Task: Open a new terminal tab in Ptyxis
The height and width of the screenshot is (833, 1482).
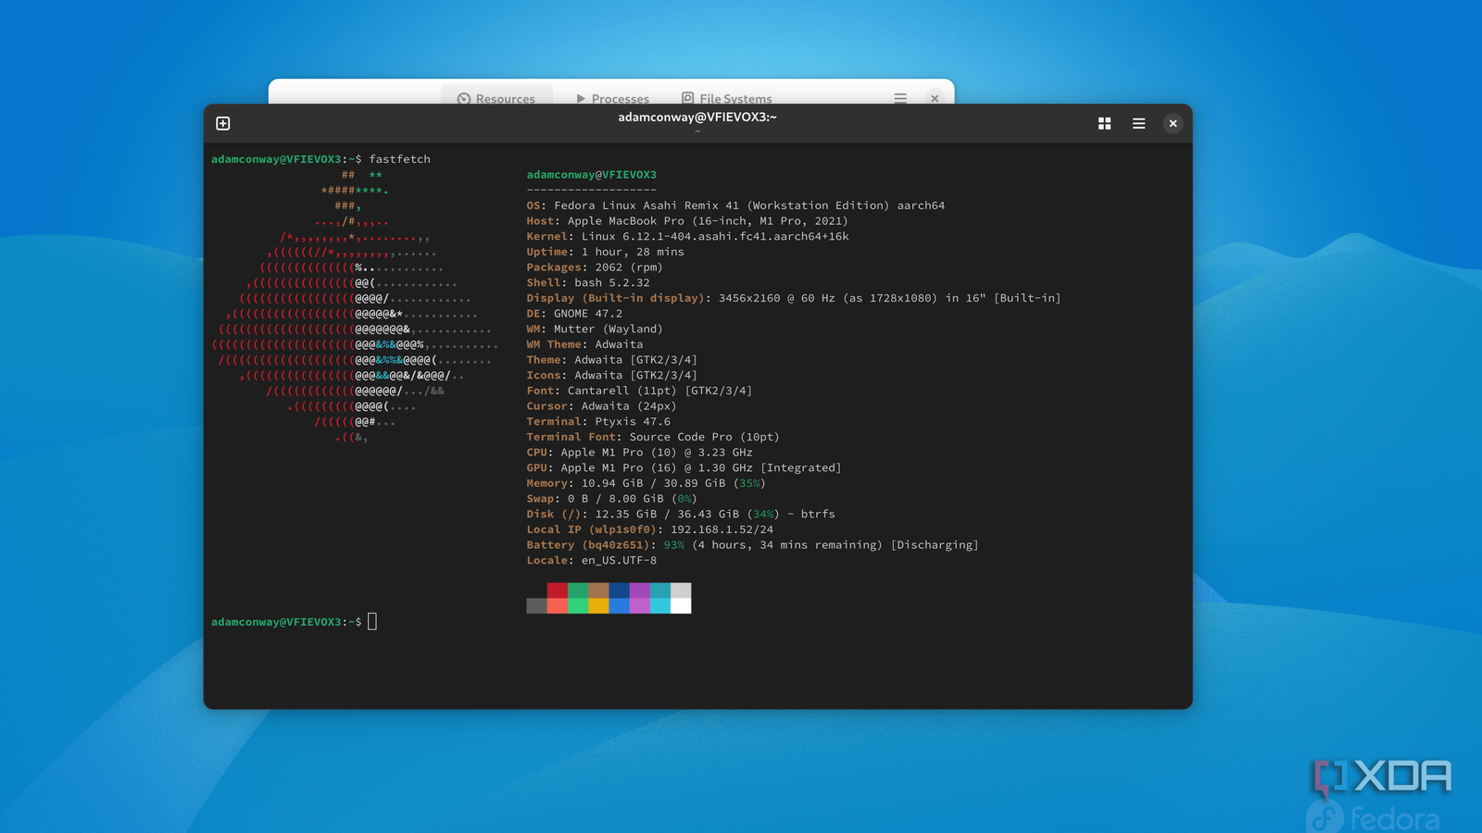Action: click(222, 123)
